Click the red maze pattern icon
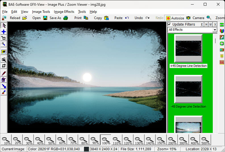The image size is (225, 152). click(x=222, y=37)
